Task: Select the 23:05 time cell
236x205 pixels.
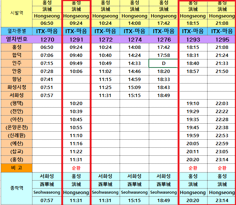Action: 222,152
